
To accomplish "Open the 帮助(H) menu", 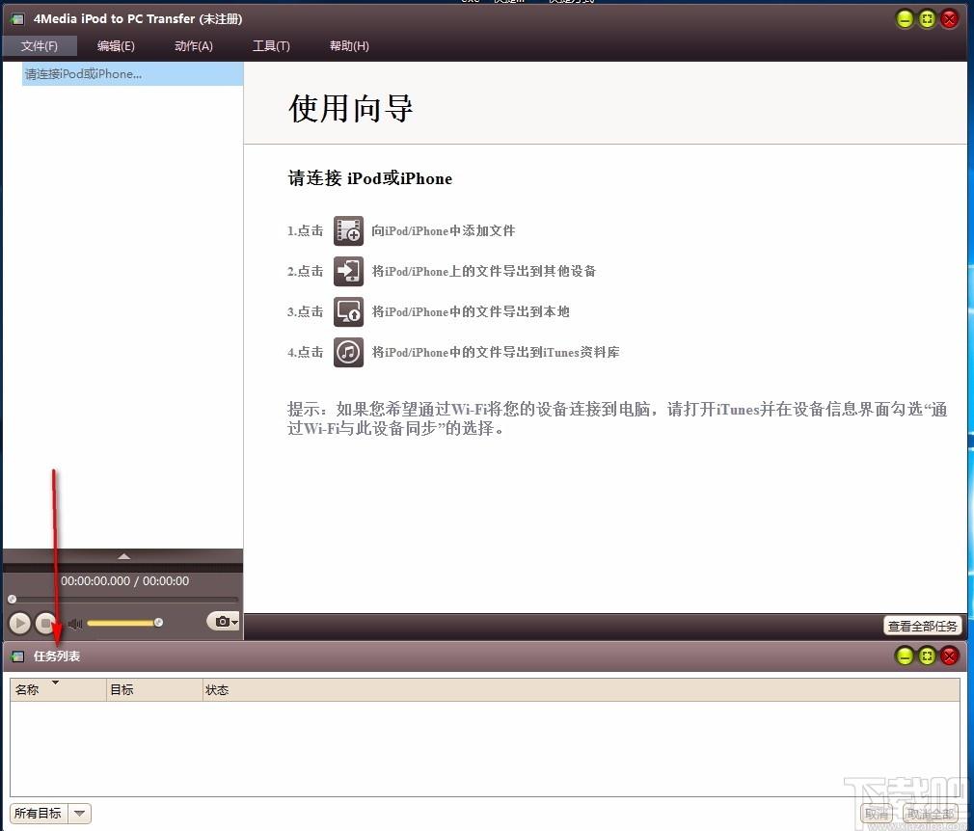I will [349, 46].
